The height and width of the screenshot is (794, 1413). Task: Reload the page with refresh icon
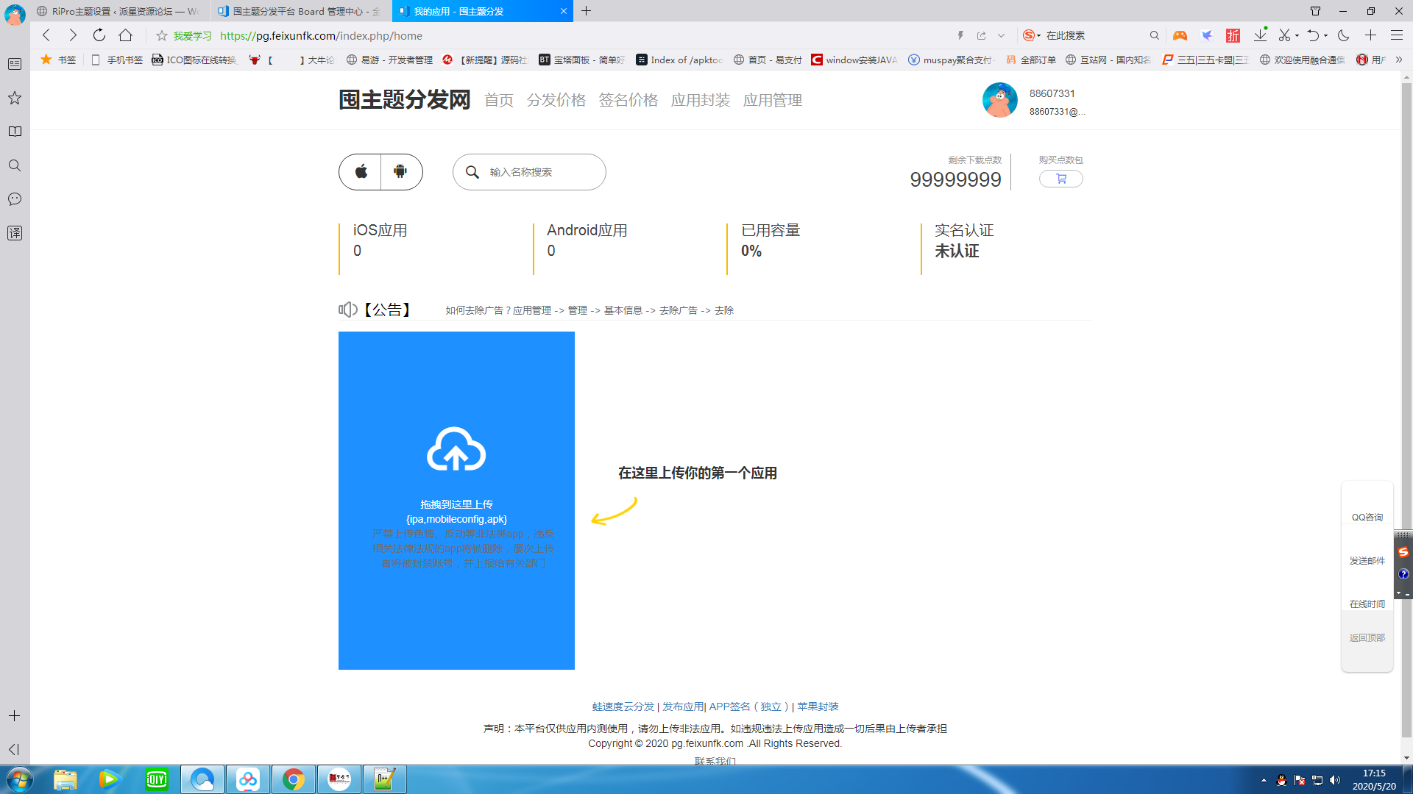pyautogui.click(x=99, y=35)
